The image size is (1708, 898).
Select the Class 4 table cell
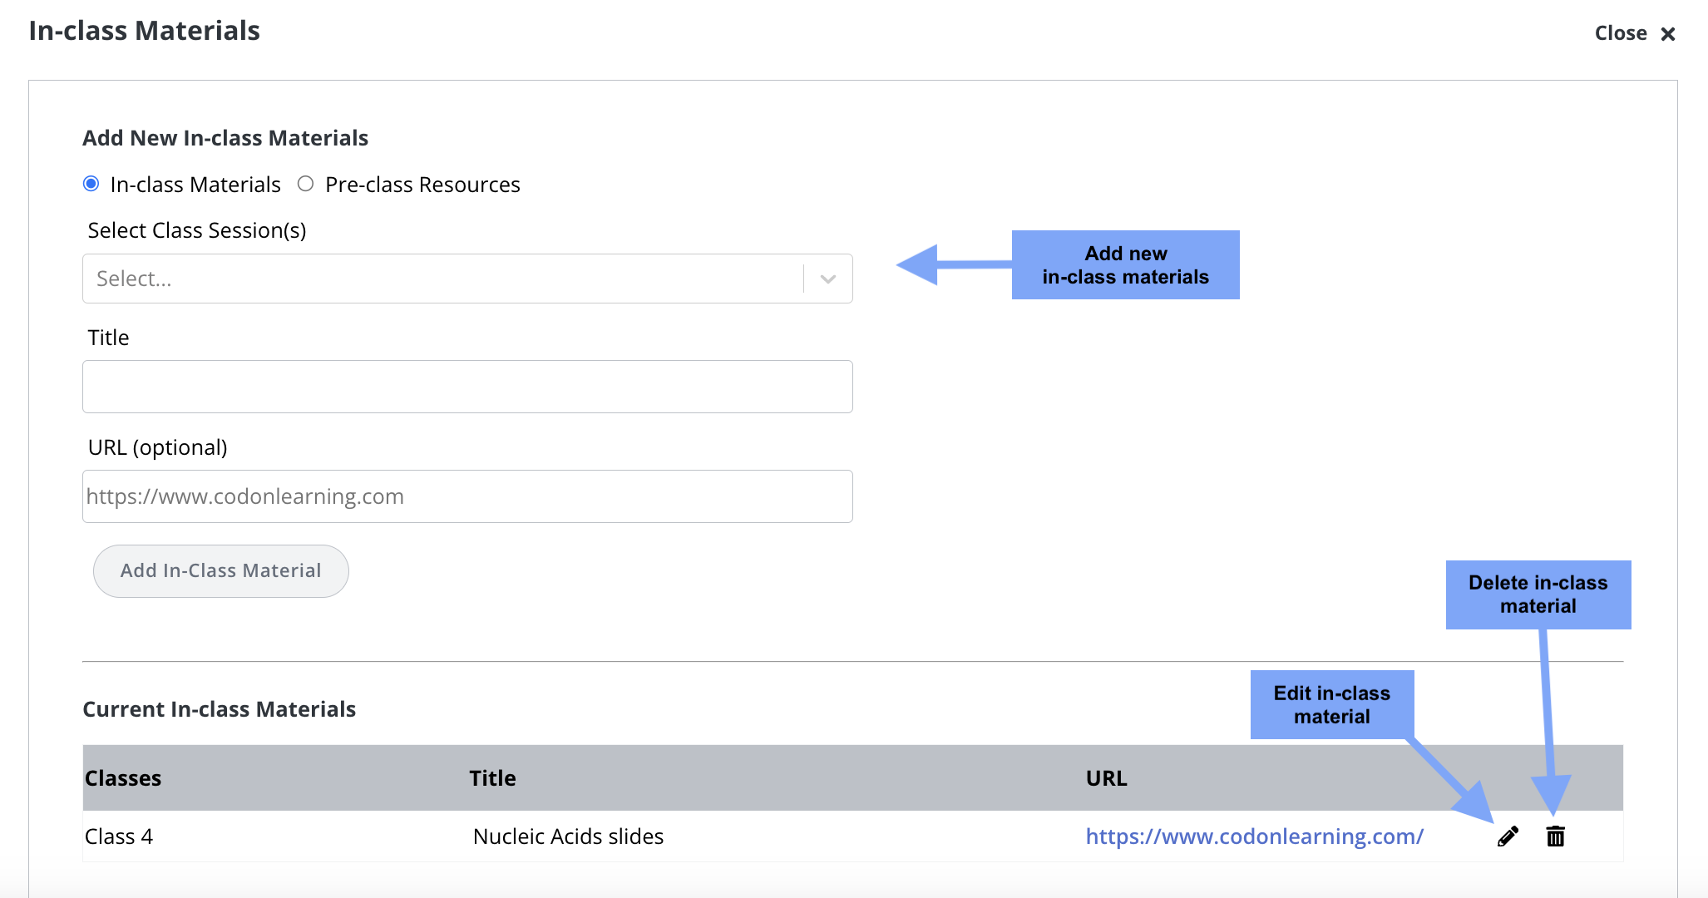119,836
